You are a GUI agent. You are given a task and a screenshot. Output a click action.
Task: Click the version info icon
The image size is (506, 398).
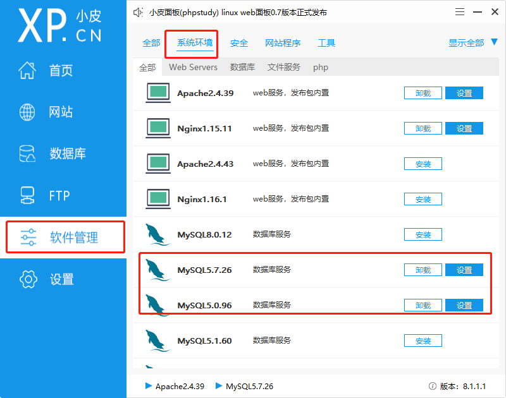[433, 386]
